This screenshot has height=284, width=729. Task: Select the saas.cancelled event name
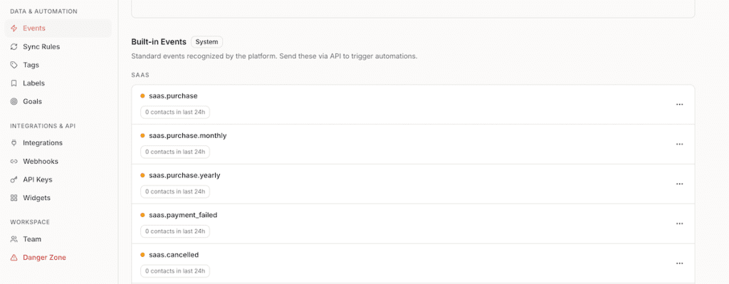(174, 256)
